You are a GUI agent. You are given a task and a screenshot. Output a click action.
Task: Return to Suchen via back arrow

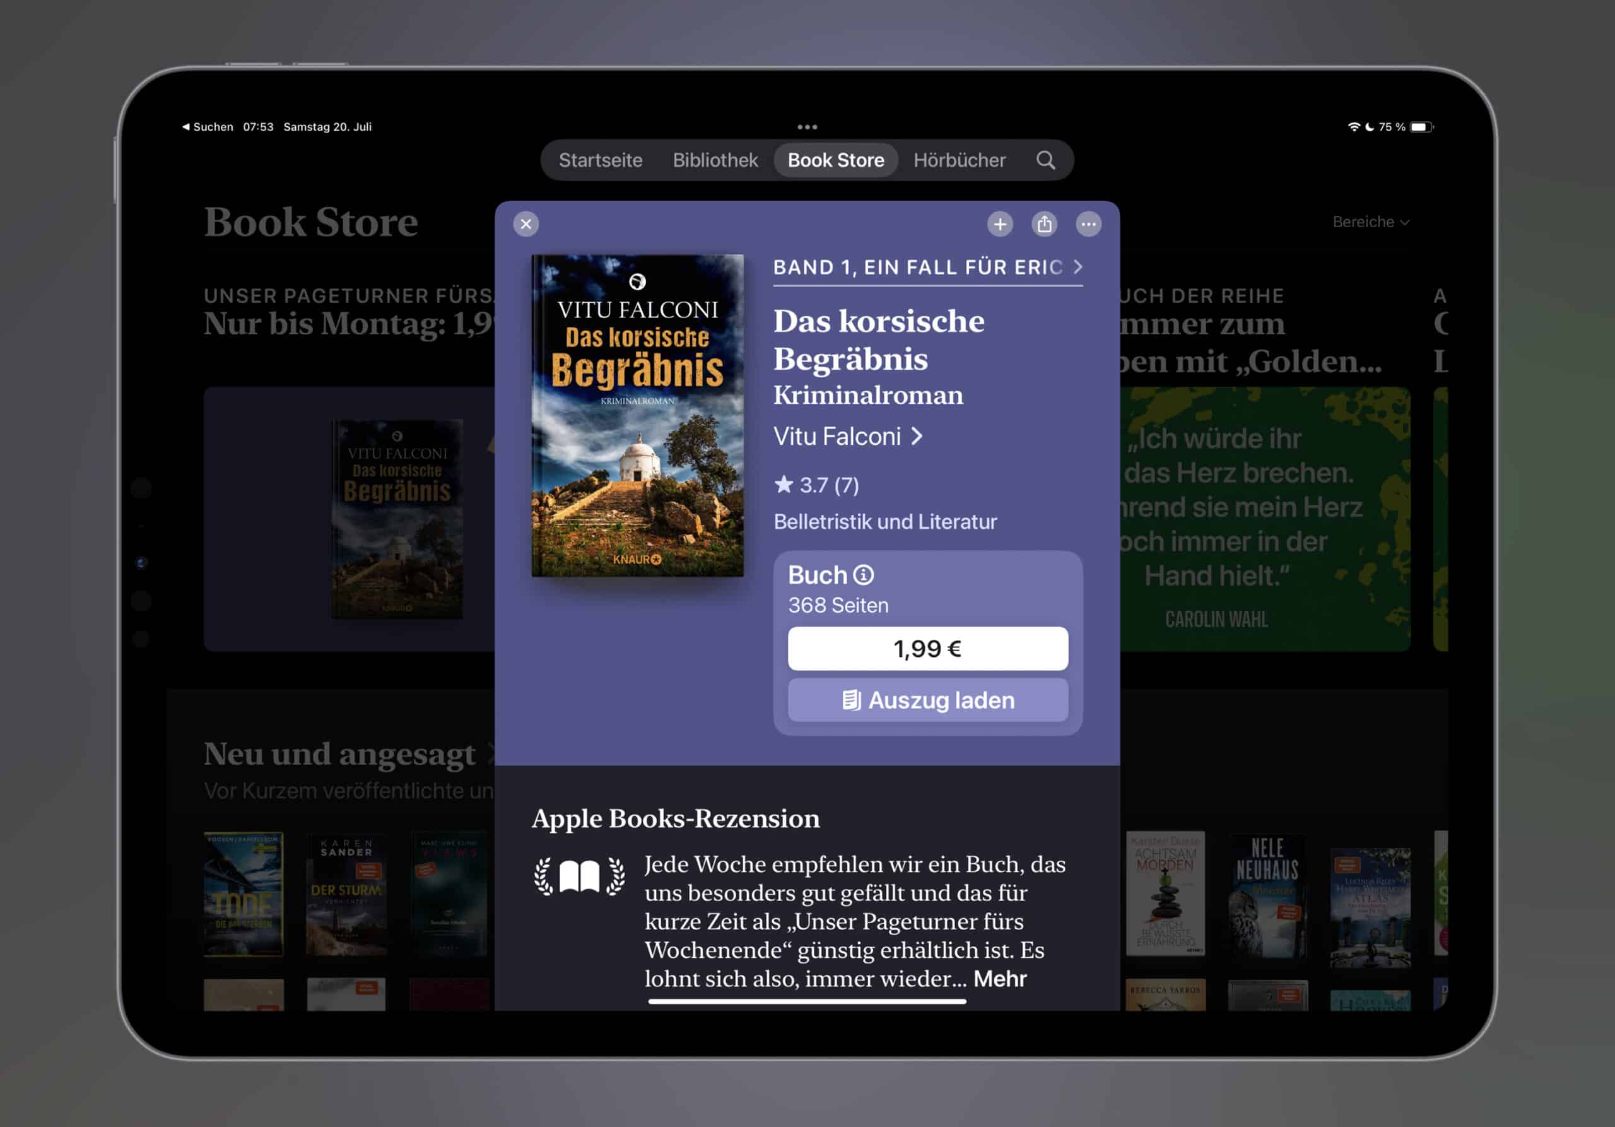click(x=208, y=127)
